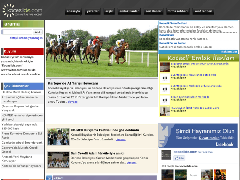The height and width of the screenshot is (180, 240).
Task: Open KO-MEK Kırkyama Festivali article title
Action: coord(105,130)
